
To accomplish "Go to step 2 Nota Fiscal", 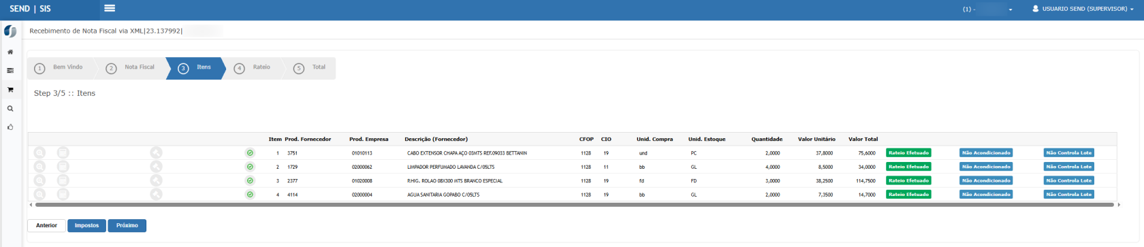I will [x=131, y=68].
